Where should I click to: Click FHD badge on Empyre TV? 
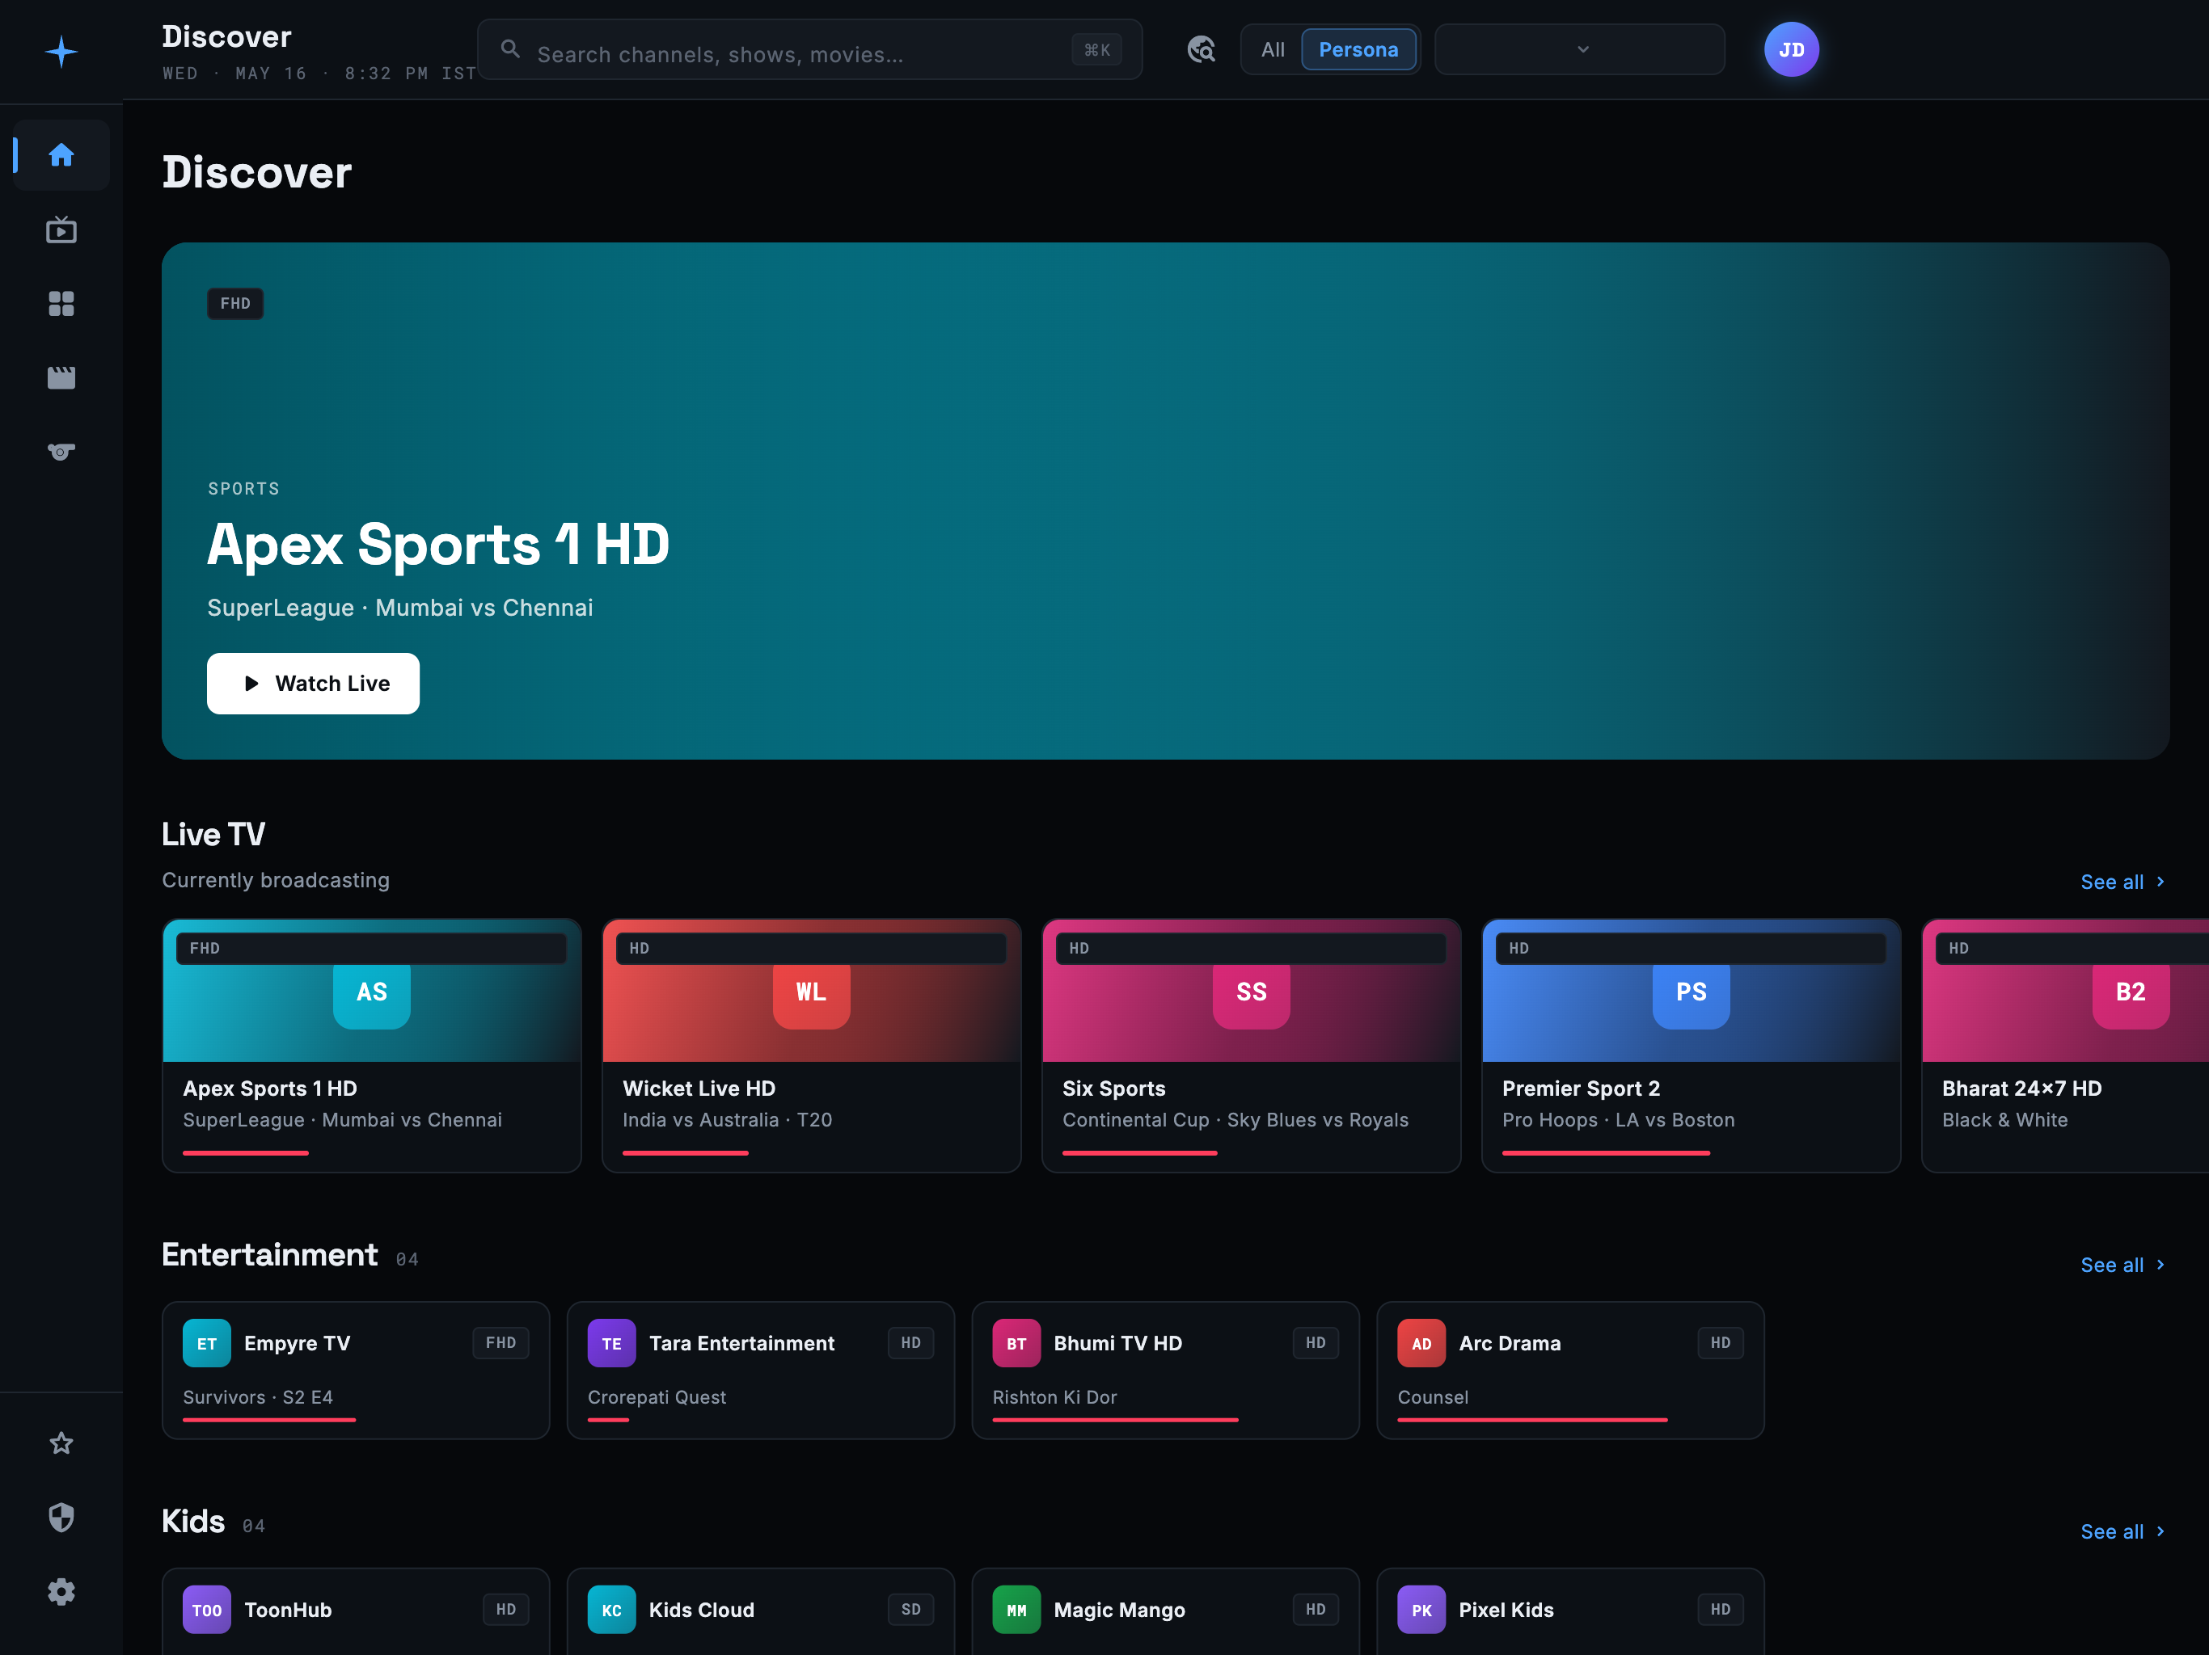pyautogui.click(x=501, y=1342)
